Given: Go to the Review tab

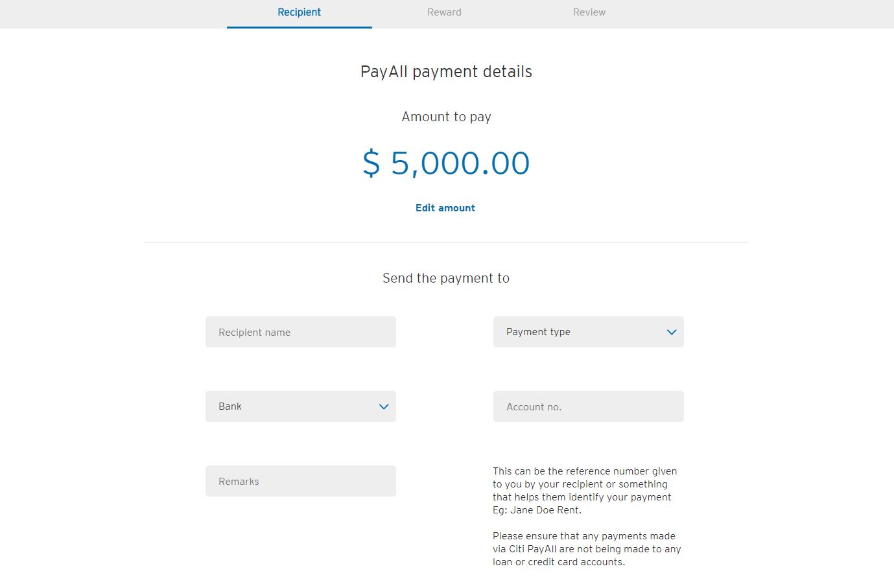Looking at the screenshot, I should click(589, 12).
